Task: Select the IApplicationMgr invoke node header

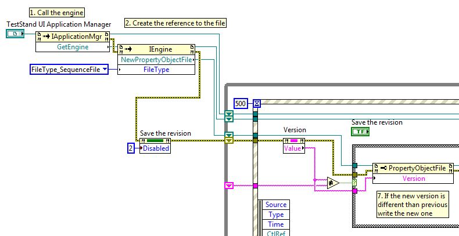Action: (73, 37)
